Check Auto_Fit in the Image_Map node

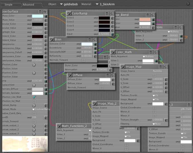pos(155,75)
